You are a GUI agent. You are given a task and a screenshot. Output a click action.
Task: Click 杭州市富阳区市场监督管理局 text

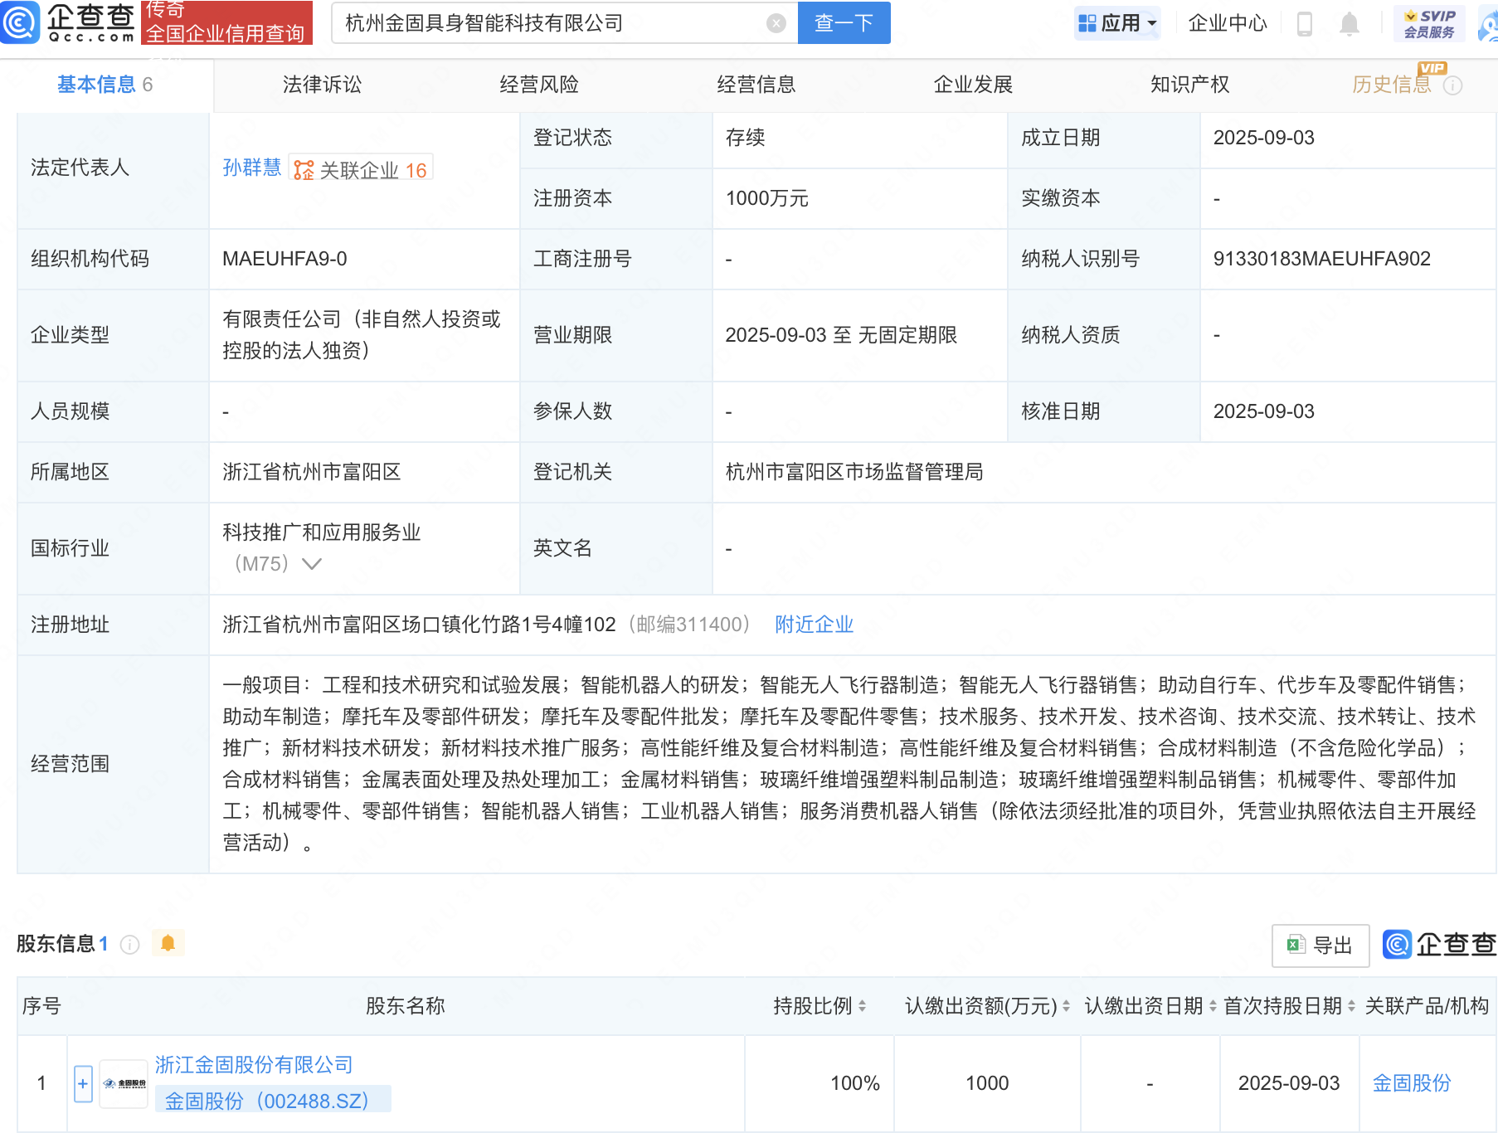(854, 472)
